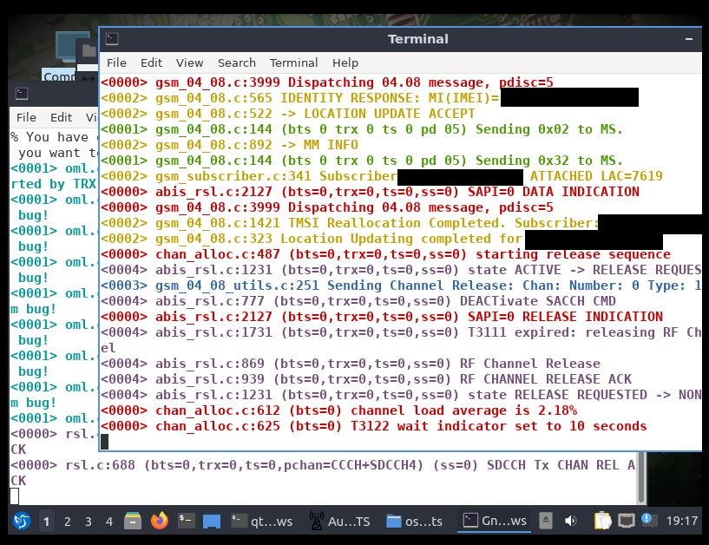Image resolution: width=709 pixels, height=545 pixels.
Task: Switch to workspace 2
Action: point(68,522)
